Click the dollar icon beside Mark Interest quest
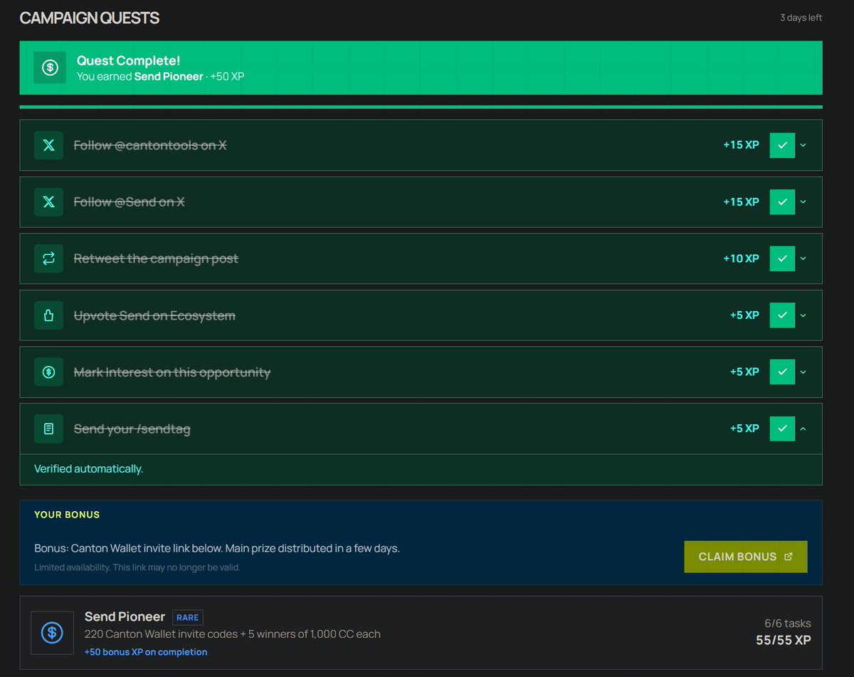Viewport: 854px width, 677px height. 48,372
